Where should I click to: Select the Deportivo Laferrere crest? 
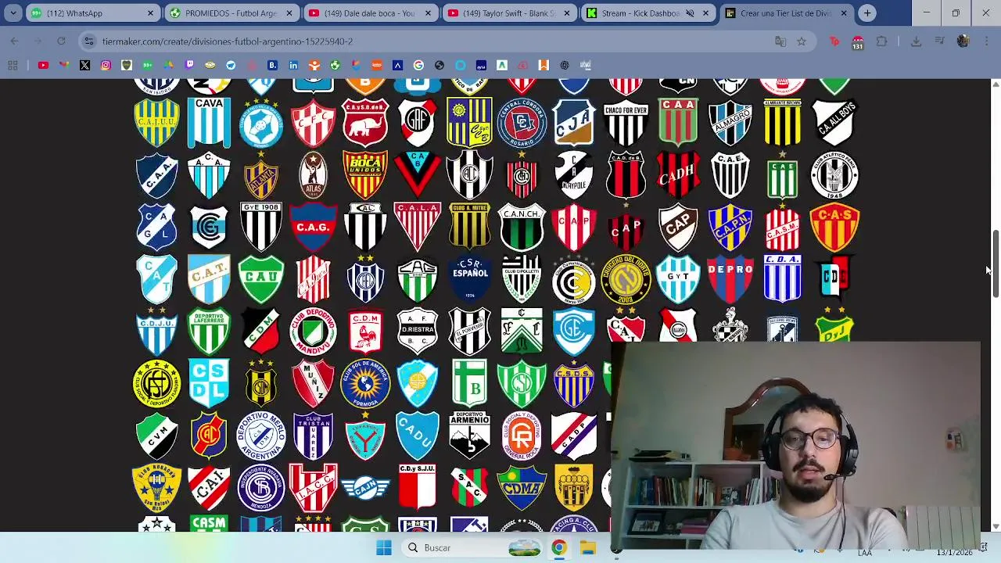click(x=209, y=331)
